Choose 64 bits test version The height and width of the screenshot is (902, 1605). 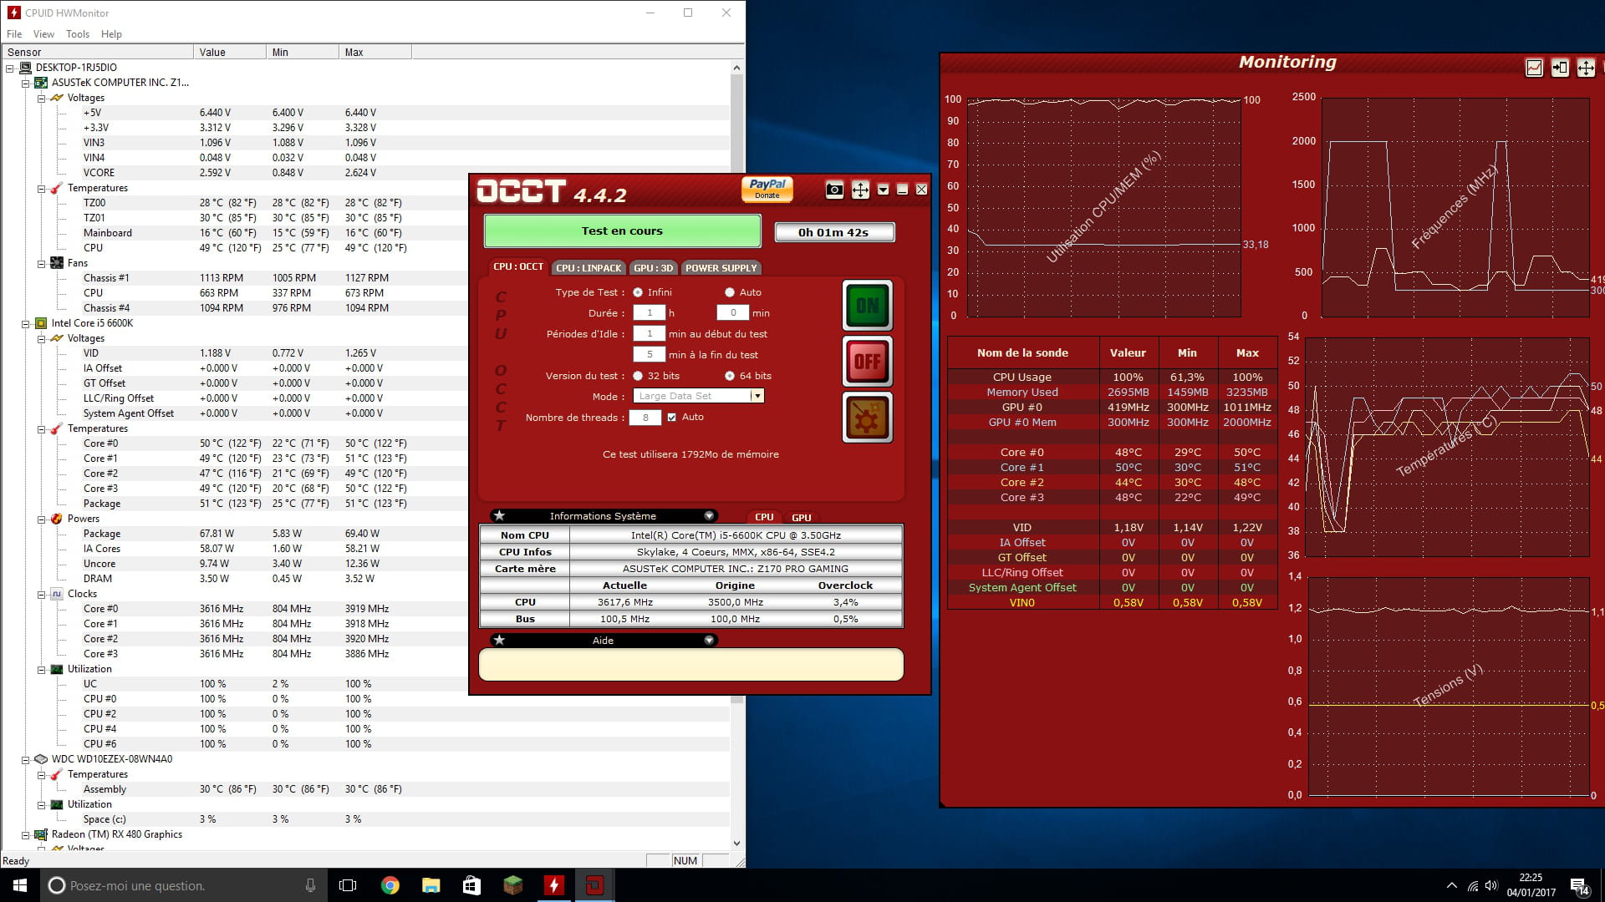click(x=730, y=376)
